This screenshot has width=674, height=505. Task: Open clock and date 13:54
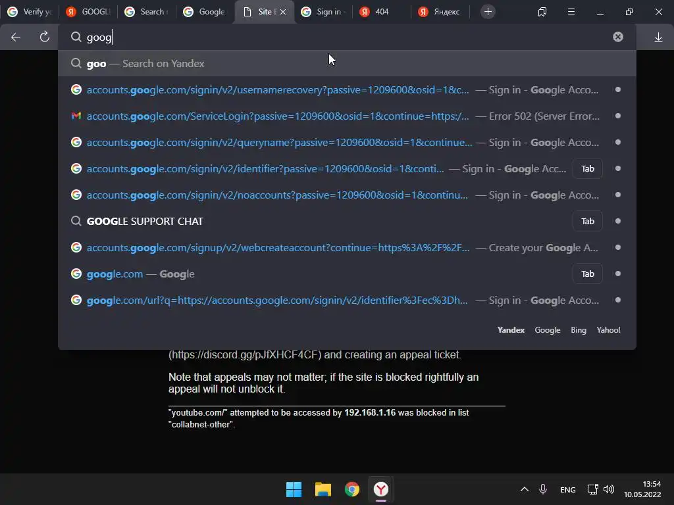point(642,489)
